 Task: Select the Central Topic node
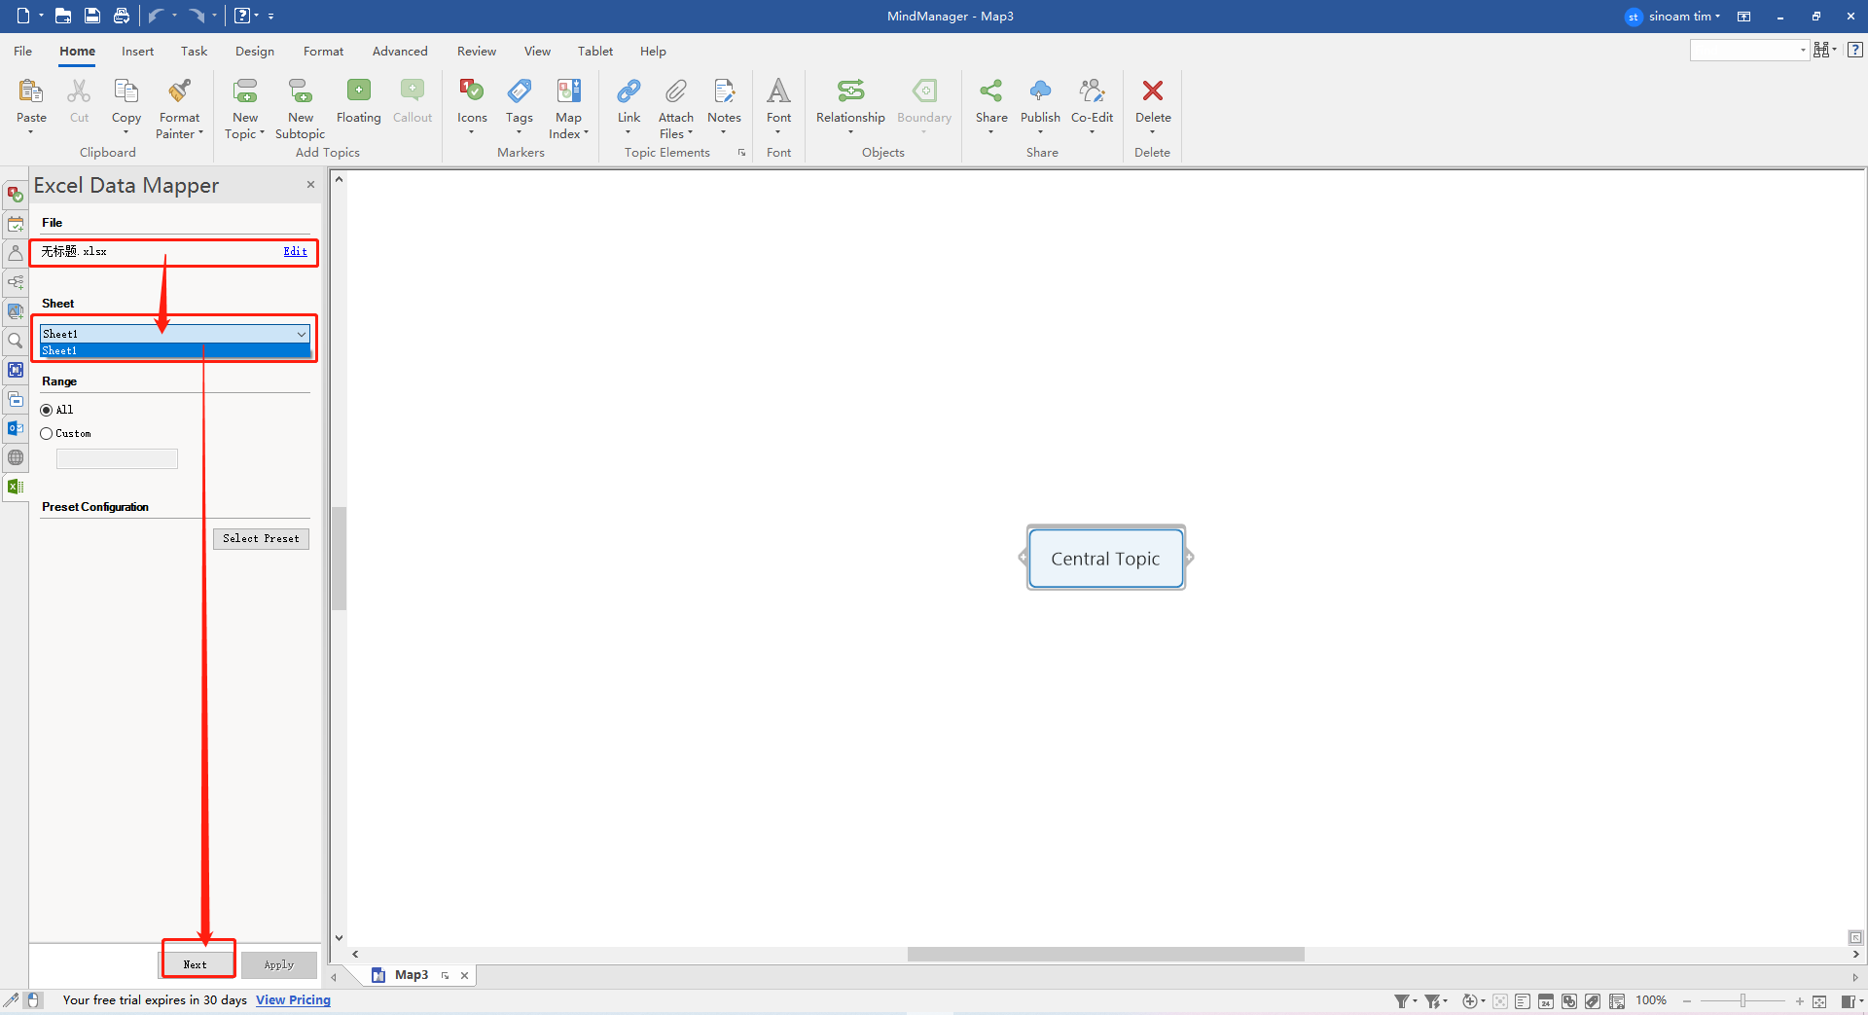click(x=1105, y=559)
